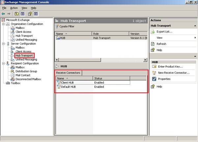Image resolution: width=198 pixels, height=142 pixels.
Task: Click Export List... action
Action: click(164, 31)
